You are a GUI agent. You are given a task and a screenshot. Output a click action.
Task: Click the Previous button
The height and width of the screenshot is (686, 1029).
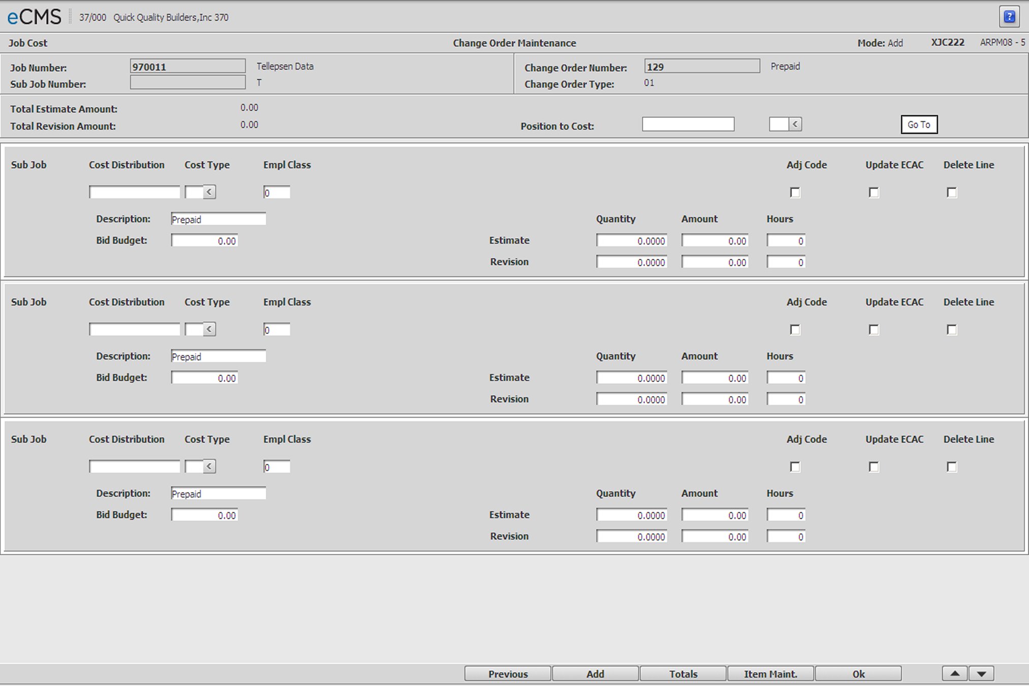pyautogui.click(x=508, y=674)
